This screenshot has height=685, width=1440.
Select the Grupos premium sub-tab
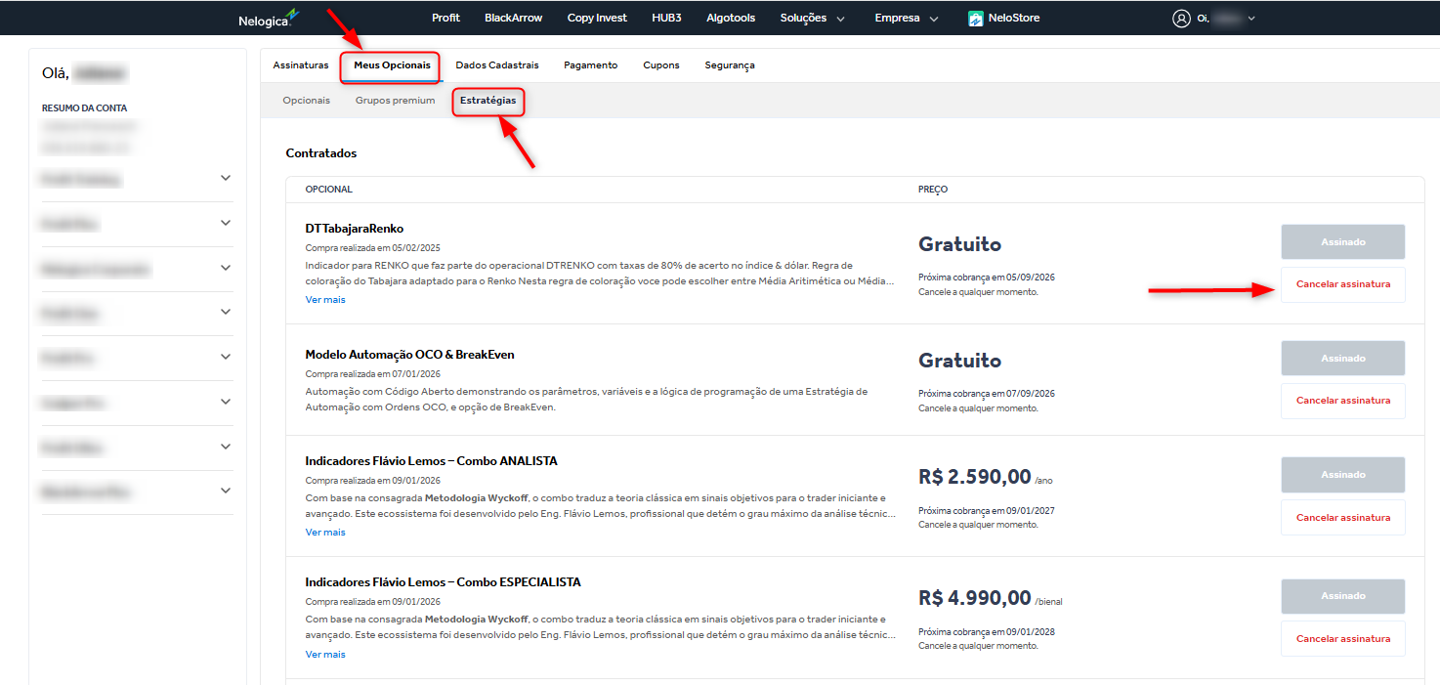coord(396,101)
